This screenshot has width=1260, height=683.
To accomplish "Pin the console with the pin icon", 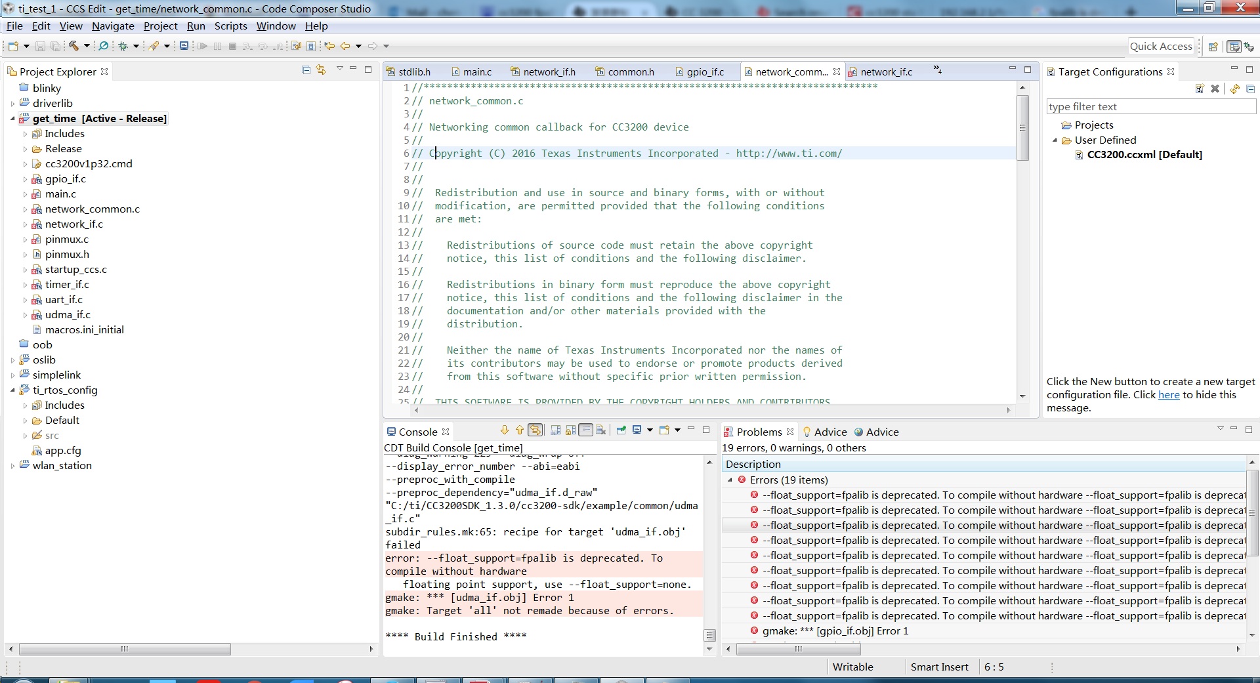I will pos(621,430).
